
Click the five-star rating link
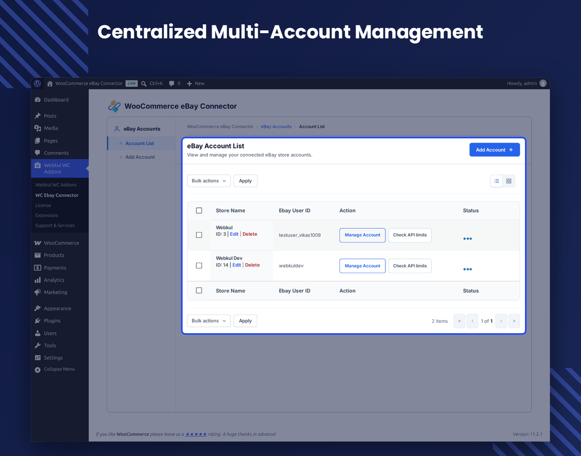tap(196, 434)
